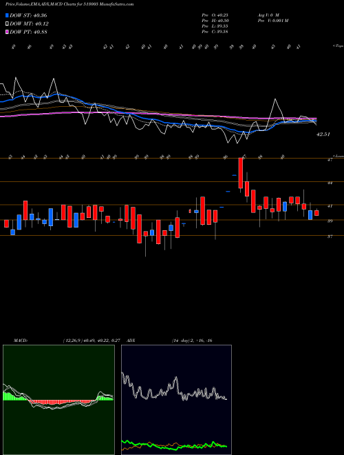Click the white price line peak above 42.51
This screenshot has height=455, width=344.
tap(275, 99)
